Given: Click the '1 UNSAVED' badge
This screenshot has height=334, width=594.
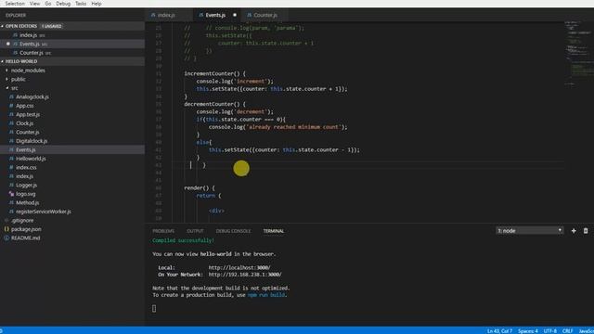Looking at the screenshot, I should [52, 26].
